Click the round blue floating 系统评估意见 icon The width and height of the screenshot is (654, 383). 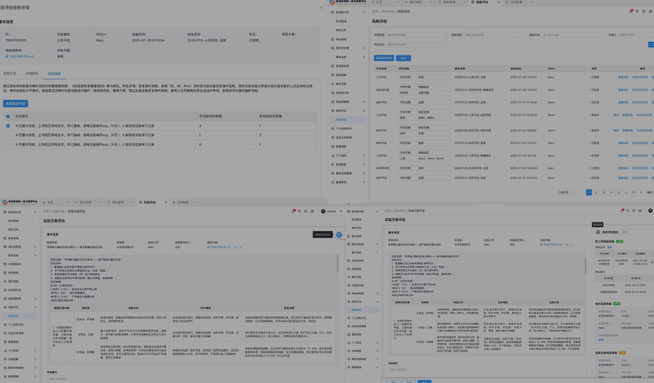click(339, 235)
